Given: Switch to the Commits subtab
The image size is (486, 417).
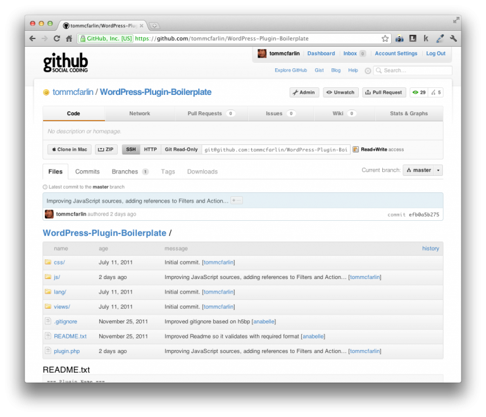Looking at the screenshot, I should click(x=87, y=171).
